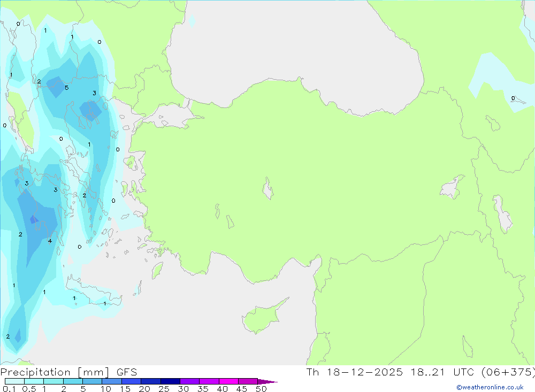
Task: Pick the 10–15 mm legend color swatch
Action: click(112, 381)
